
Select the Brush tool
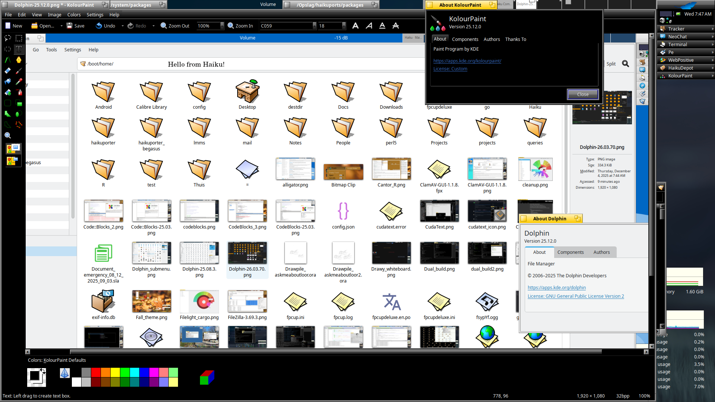pyautogui.click(x=19, y=70)
